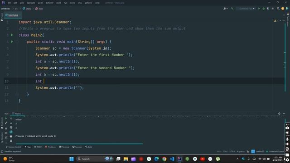
Task: Open File Explorer from taskbar
Action: pyautogui.click(x=126, y=159)
